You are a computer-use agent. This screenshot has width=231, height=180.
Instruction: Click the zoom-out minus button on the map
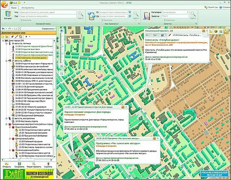62,66
